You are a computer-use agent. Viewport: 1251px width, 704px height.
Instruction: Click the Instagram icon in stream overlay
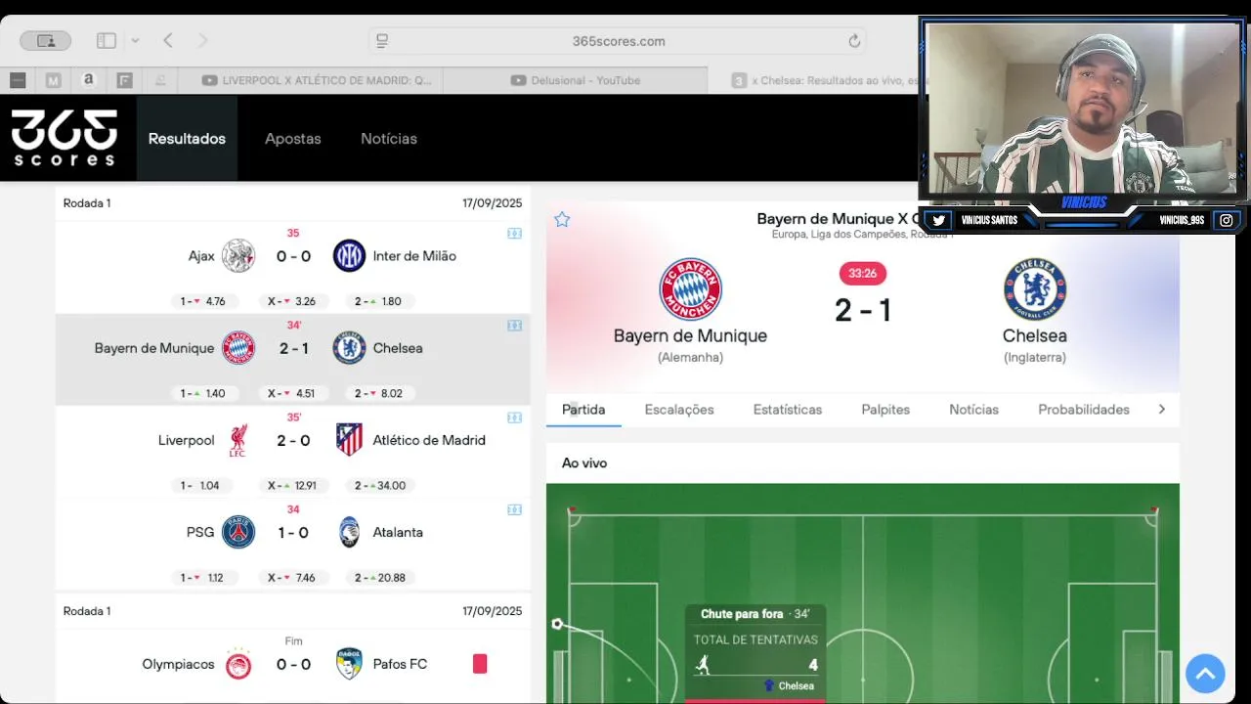(1227, 220)
